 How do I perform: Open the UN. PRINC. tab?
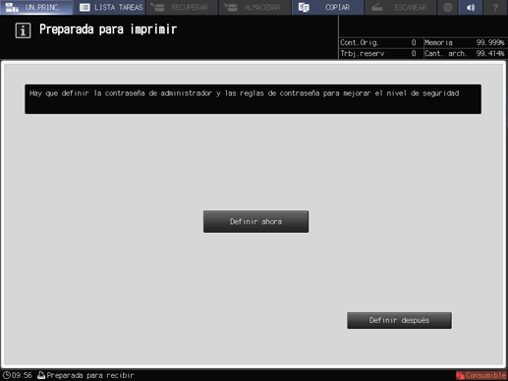tap(36, 7)
